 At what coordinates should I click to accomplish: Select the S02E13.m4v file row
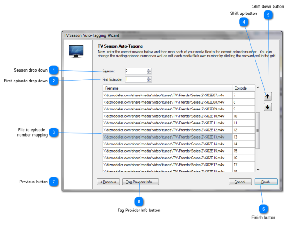tap(167, 137)
